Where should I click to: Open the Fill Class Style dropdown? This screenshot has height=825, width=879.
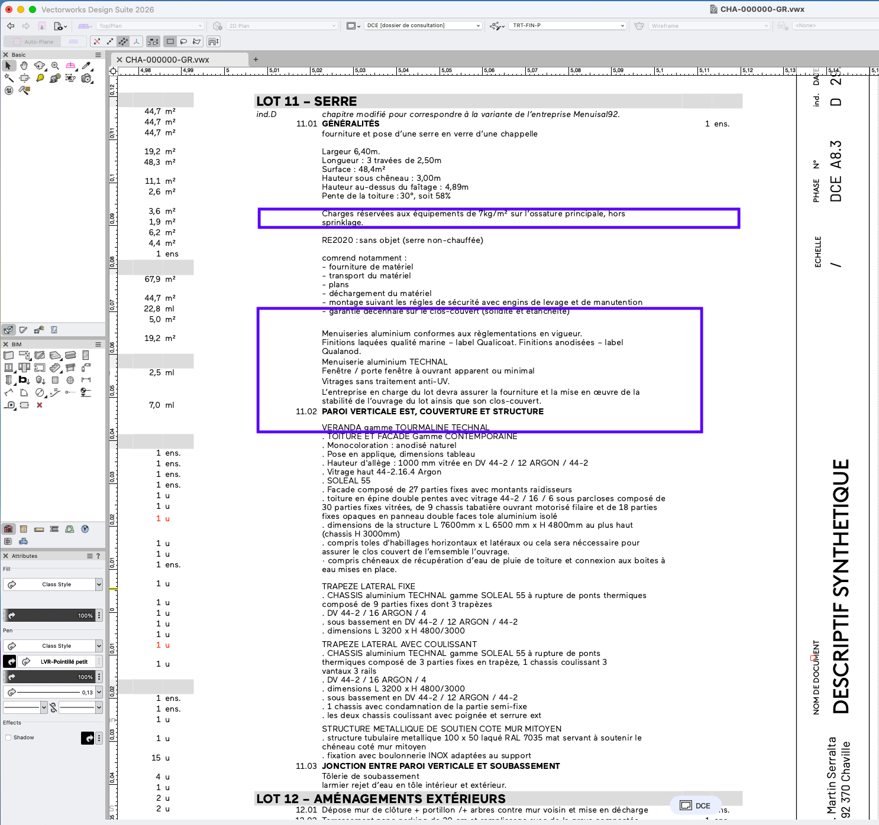point(53,584)
